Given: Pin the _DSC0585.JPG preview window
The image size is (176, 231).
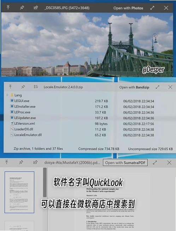Looking at the screenshot, I should click(x=22, y=7).
